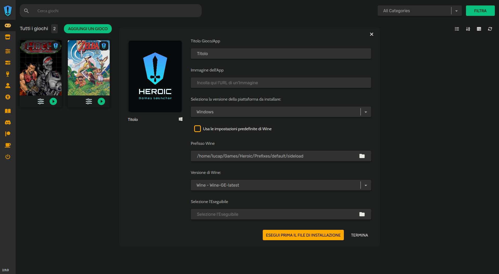Switch the library to list view
499x274 pixels.
[457, 29]
